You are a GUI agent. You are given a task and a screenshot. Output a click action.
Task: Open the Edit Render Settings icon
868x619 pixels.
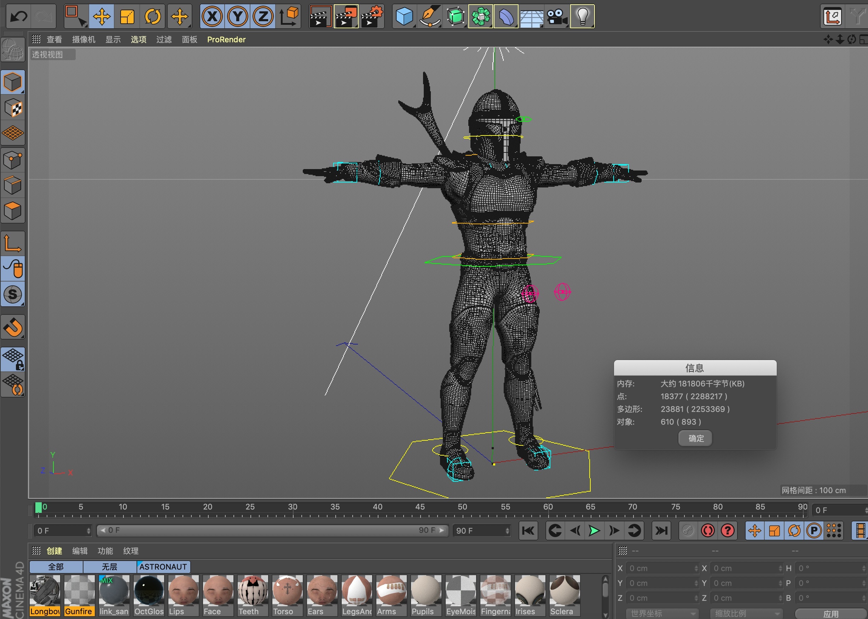[372, 16]
